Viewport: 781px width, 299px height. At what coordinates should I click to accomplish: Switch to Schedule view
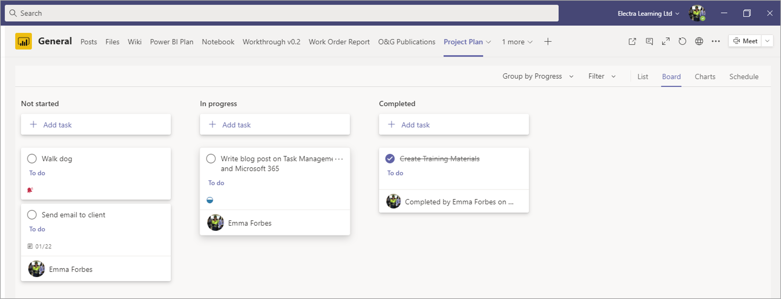[744, 76]
